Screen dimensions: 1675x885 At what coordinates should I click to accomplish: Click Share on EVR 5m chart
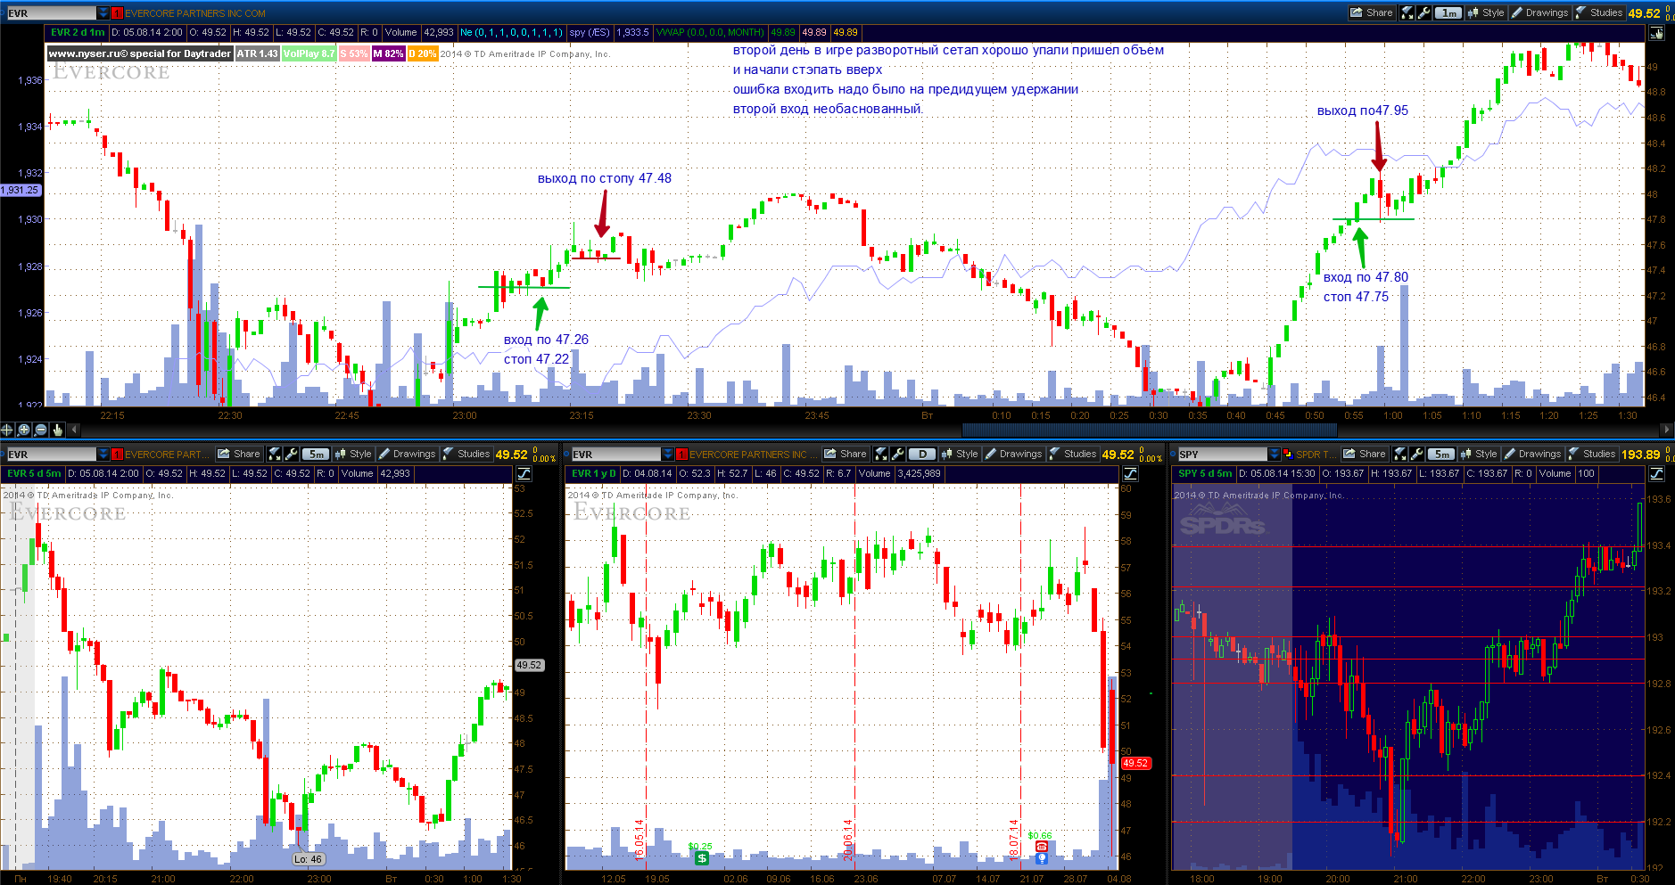239,454
